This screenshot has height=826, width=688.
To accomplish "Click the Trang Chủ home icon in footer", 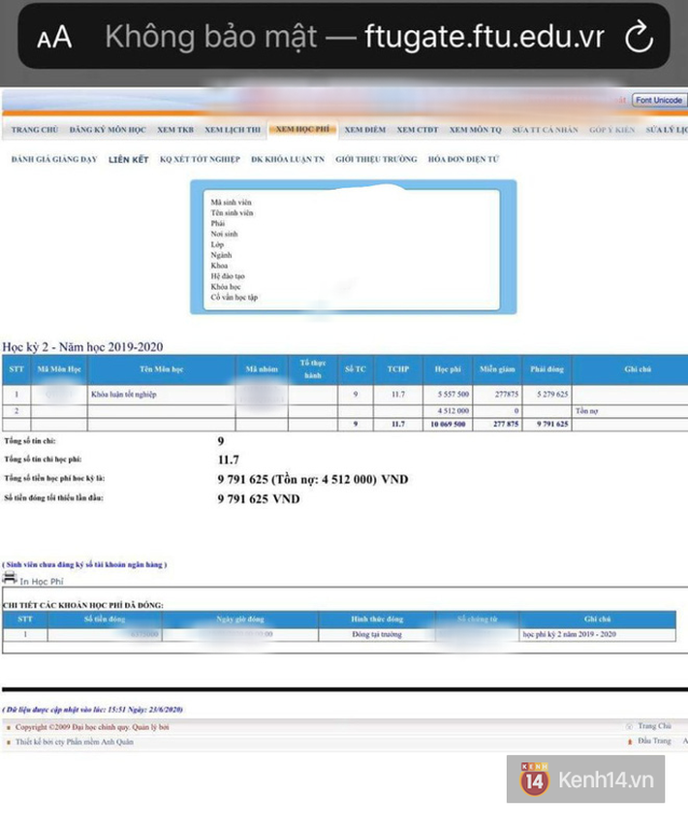I will tap(631, 725).
